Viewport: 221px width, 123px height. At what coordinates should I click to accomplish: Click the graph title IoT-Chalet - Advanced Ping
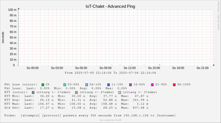coord(110,6)
